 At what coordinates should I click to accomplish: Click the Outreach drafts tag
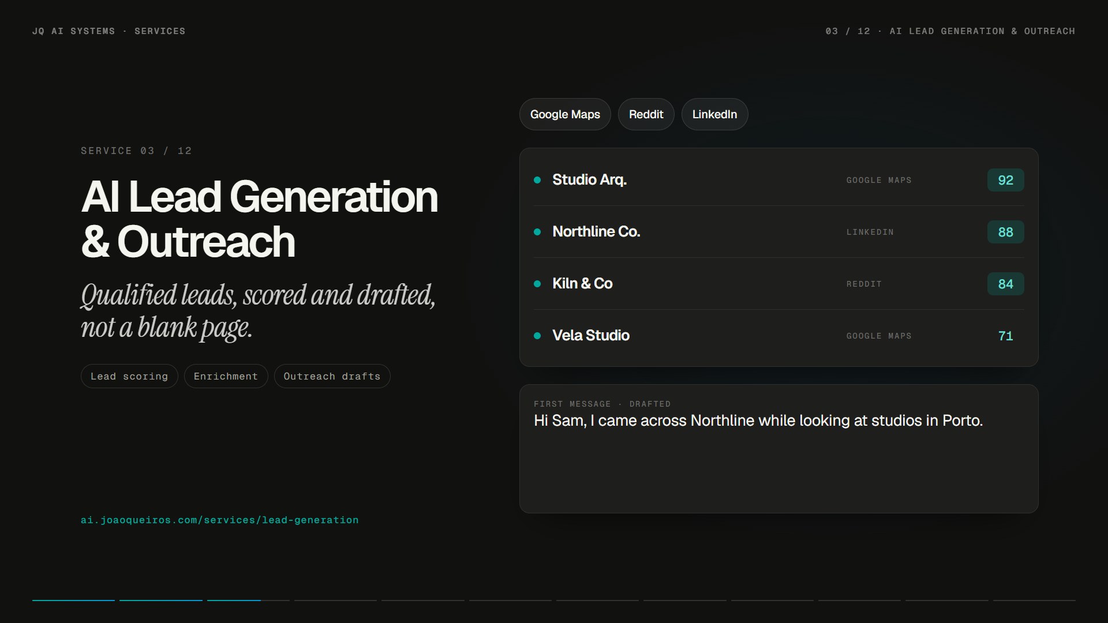[332, 376]
